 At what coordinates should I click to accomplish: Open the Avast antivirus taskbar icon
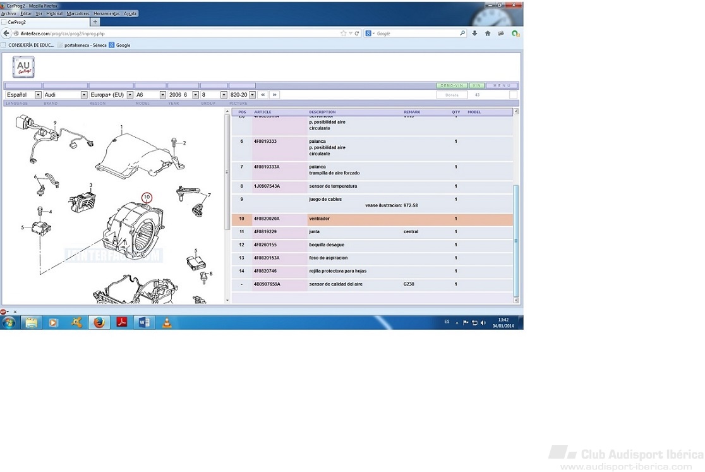point(76,322)
